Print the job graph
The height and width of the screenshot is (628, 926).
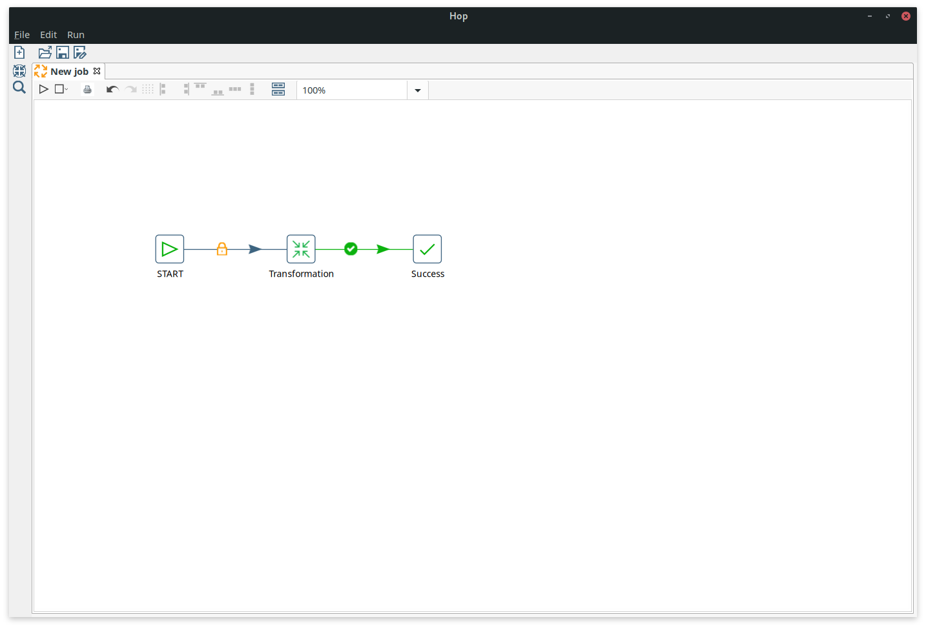pos(87,88)
